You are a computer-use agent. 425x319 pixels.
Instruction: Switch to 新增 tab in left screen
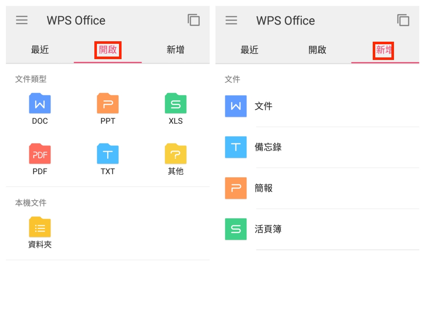pyautogui.click(x=176, y=50)
